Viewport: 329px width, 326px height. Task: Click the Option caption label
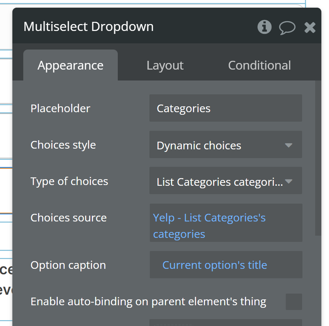tap(68, 265)
